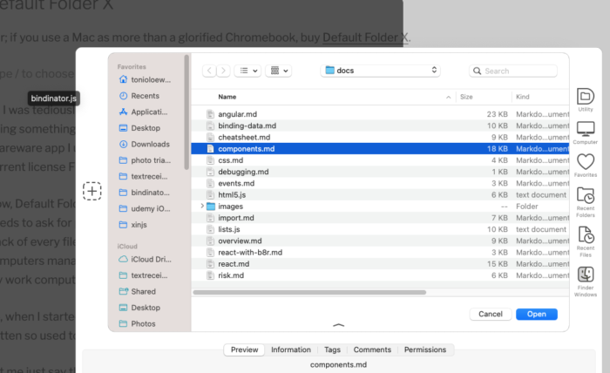Click the Open button
This screenshot has height=373, width=610.
coord(537,314)
